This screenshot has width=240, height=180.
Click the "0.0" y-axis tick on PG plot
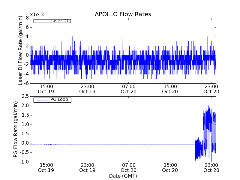point(25,143)
